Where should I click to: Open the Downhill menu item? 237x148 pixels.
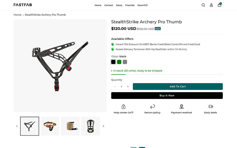click(x=142, y=5)
